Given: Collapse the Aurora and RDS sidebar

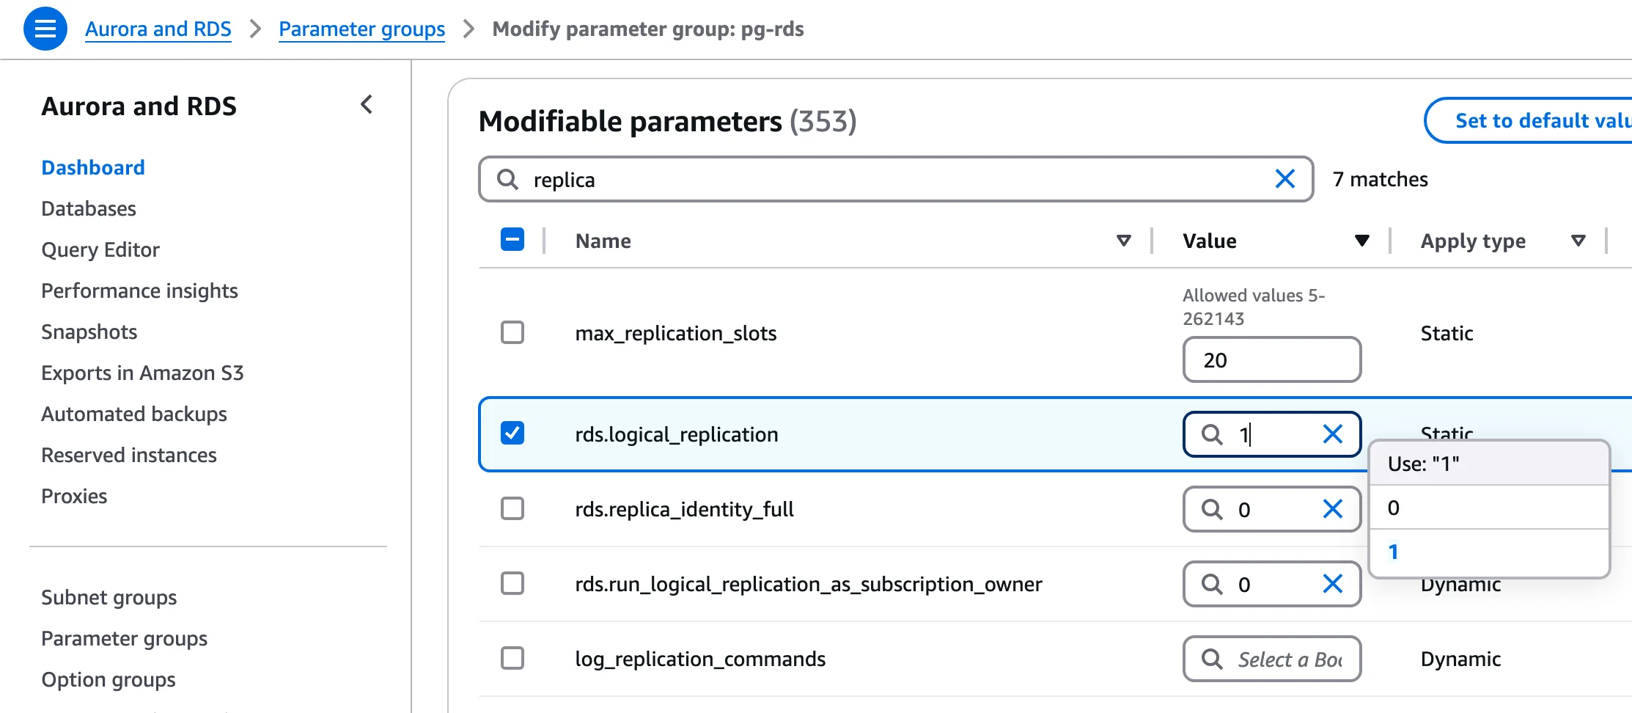Looking at the screenshot, I should 367,105.
